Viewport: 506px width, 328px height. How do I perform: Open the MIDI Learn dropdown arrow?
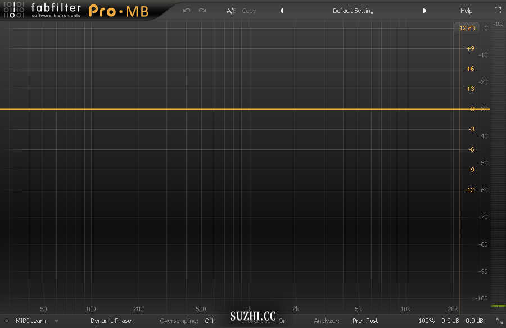(x=57, y=321)
